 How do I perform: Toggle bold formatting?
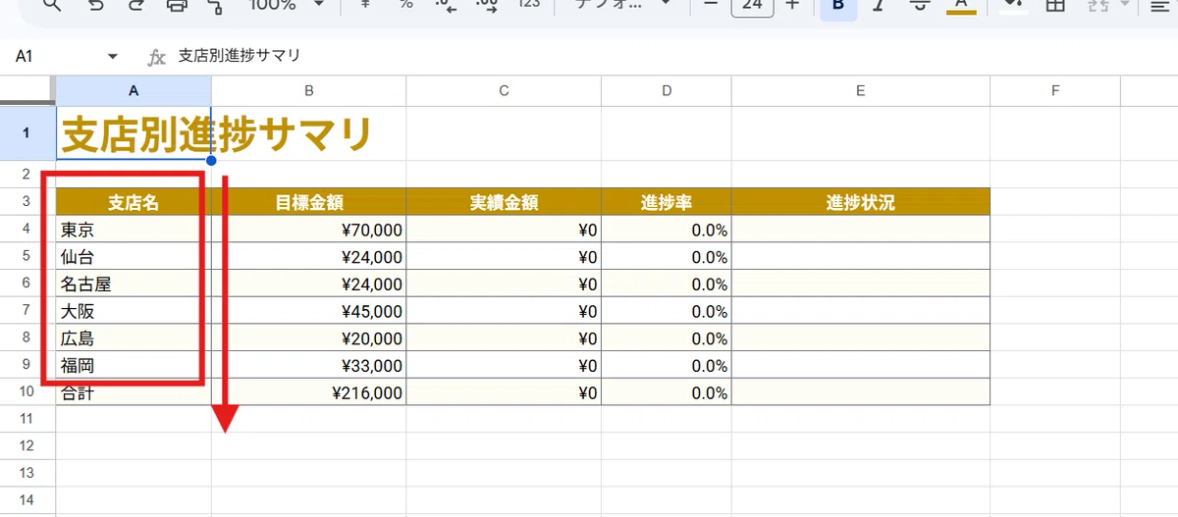(x=837, y=5)
